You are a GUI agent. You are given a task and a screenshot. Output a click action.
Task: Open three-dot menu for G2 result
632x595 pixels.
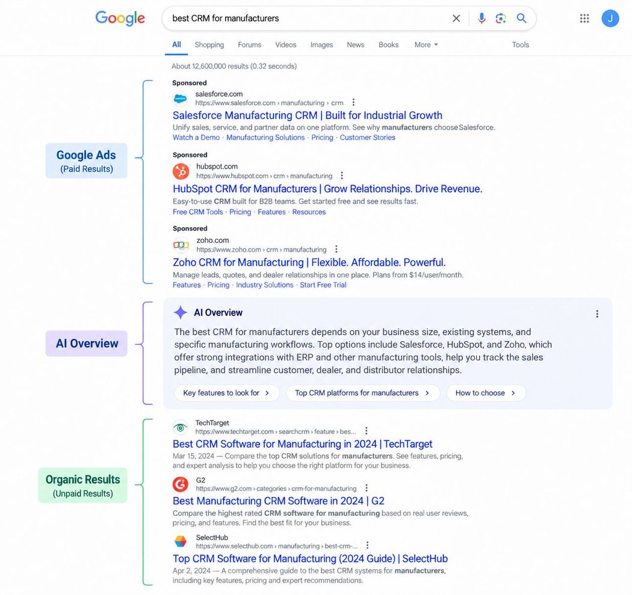coord(367,488)
